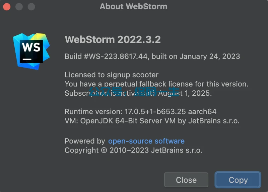Click the blue watermark text overlay
This screenshot has height=192, width=268.
pos(134,91)
